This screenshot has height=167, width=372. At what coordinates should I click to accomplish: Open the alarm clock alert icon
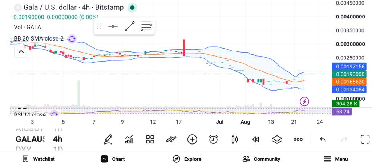point(214,139)
